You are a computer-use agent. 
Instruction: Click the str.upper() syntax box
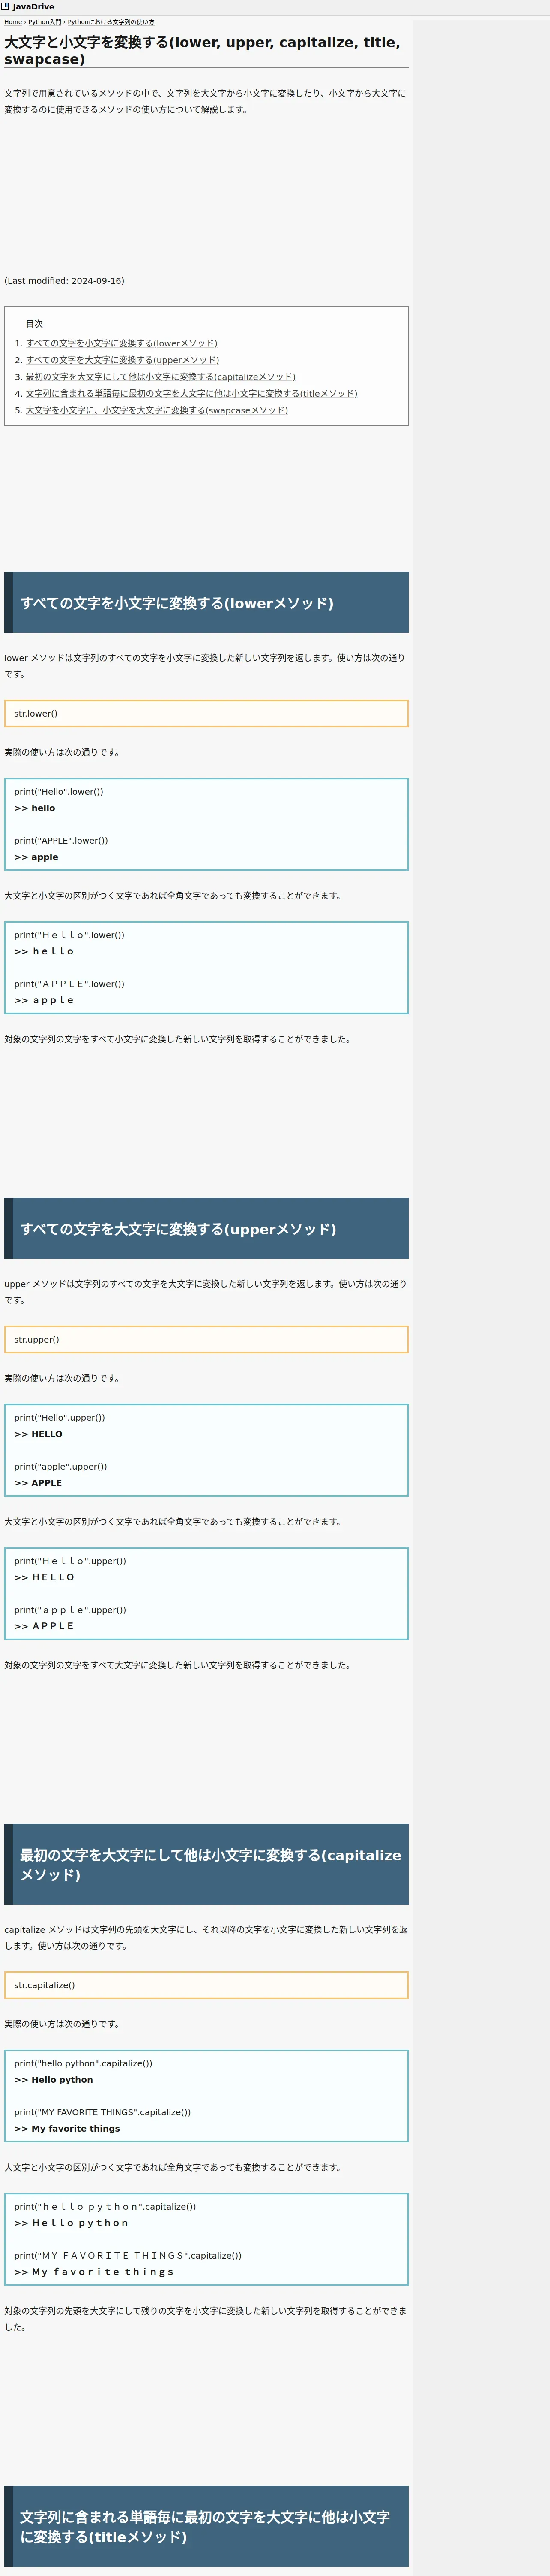206,1340
